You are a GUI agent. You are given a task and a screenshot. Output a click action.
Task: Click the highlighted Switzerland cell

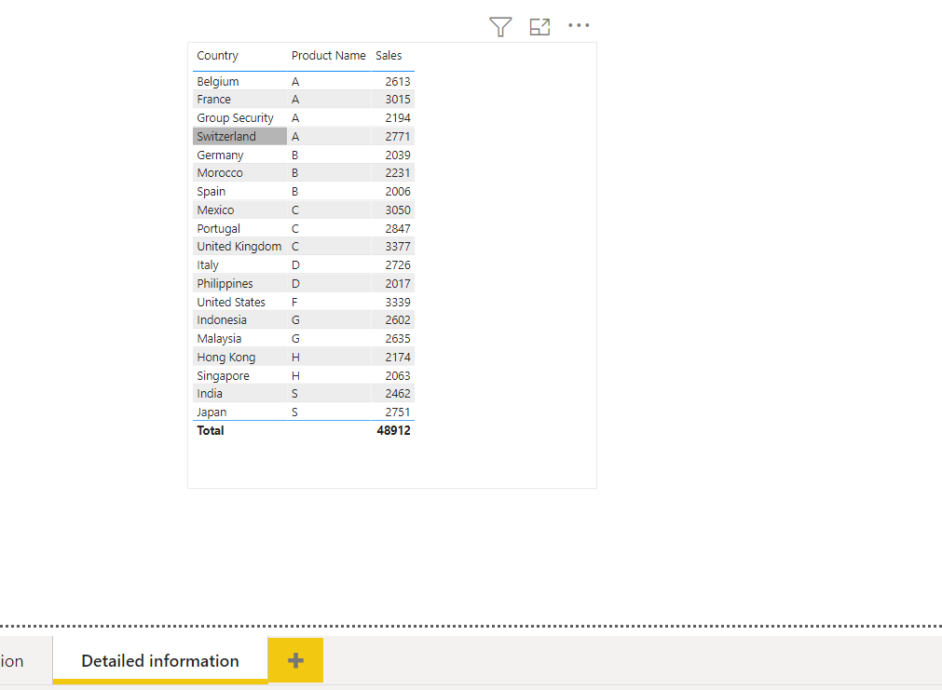tap(239, 136)
